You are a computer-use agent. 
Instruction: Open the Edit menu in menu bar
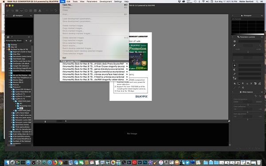(x=68, y=1)
